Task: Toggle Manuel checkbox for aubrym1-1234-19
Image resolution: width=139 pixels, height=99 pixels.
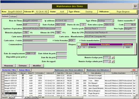Action: tap(23, 78)
